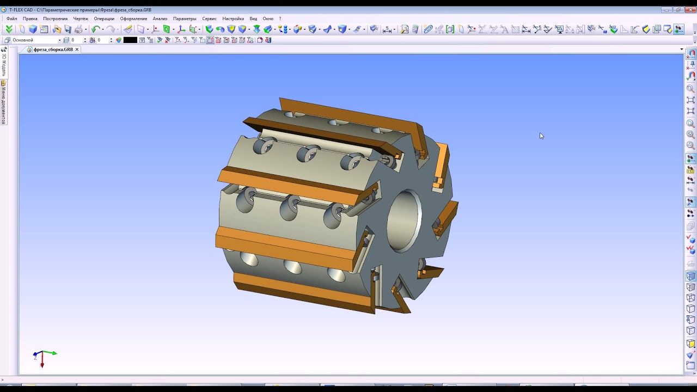Click the black color swatch

coord(130,40)
